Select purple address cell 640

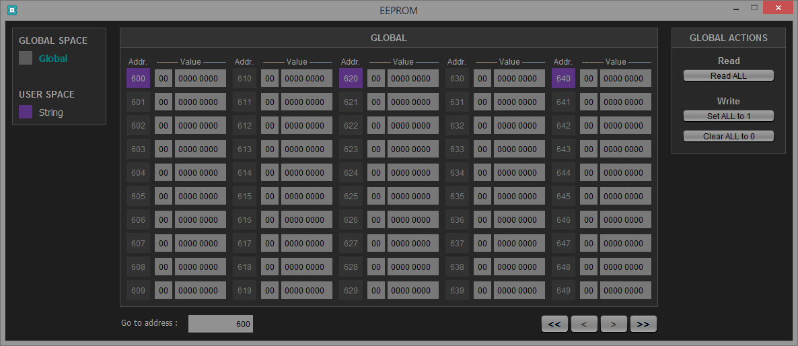(563, 78)
